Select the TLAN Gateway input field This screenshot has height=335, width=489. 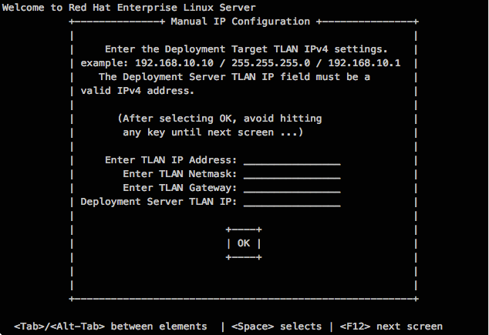[x=292, y=188]
